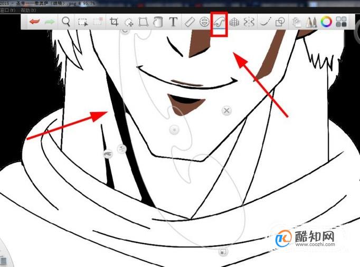The image size is (360, 267).
Task: Toggle the Ruler guide tool
Action: tap(190, 22)
